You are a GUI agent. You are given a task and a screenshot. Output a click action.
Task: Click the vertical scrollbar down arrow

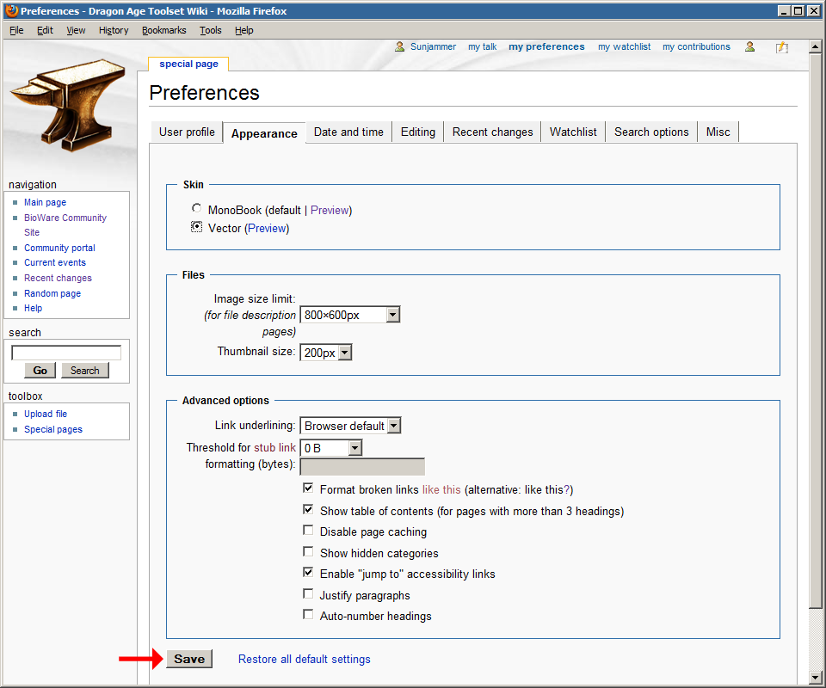[x=816, y=677]
